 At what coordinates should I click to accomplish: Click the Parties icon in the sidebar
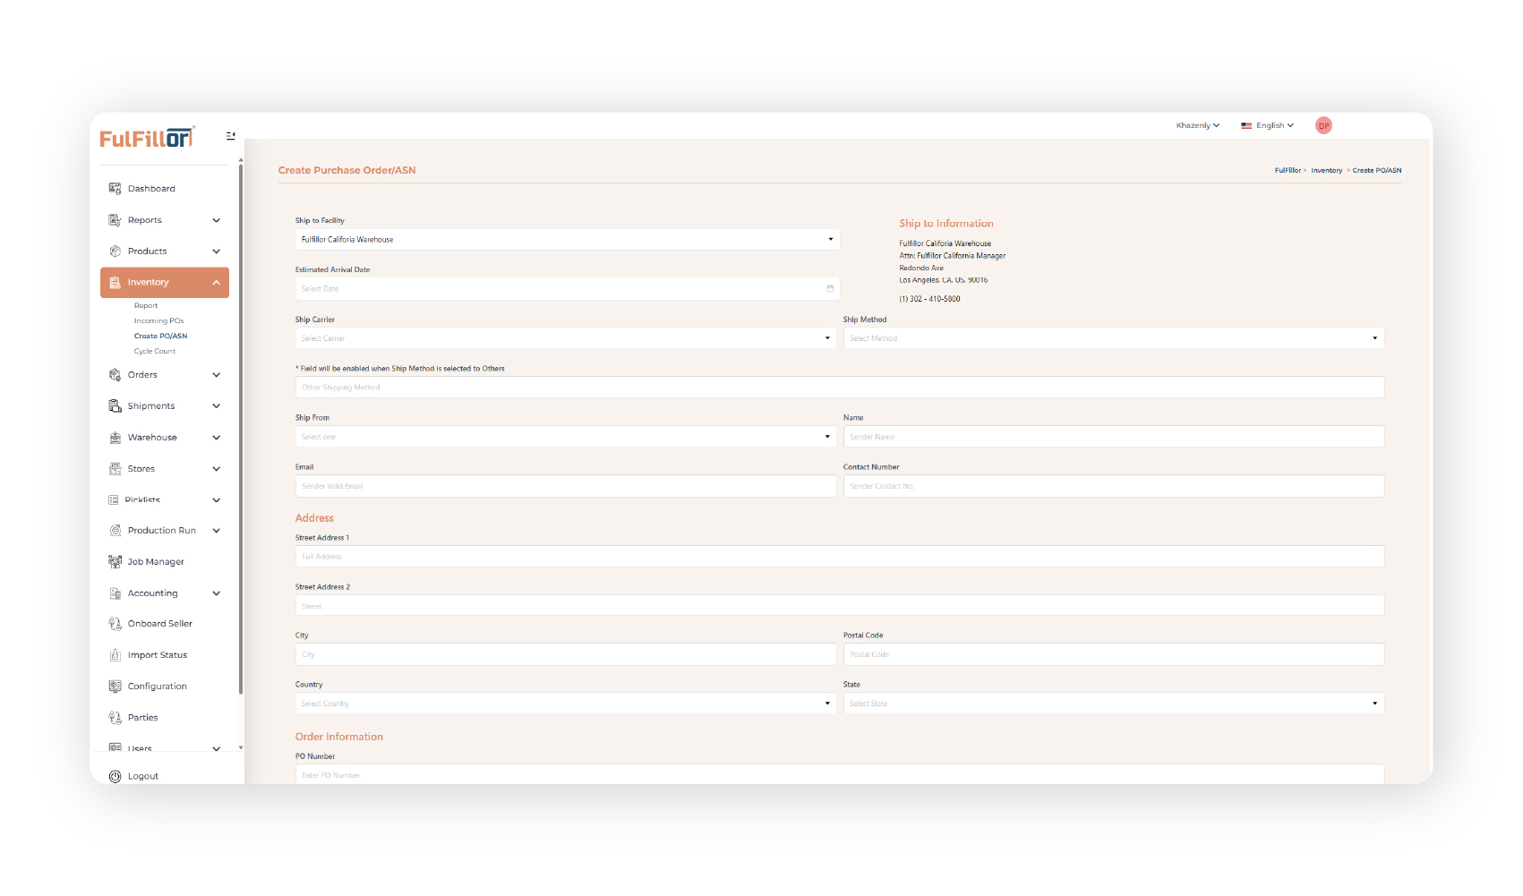click(x=115, y=718)
